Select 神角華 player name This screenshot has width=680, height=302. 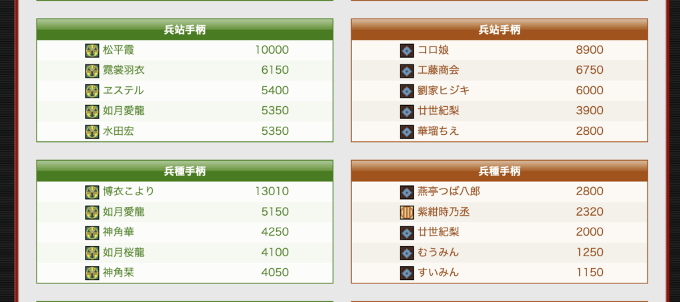click(x=118, y=232)
